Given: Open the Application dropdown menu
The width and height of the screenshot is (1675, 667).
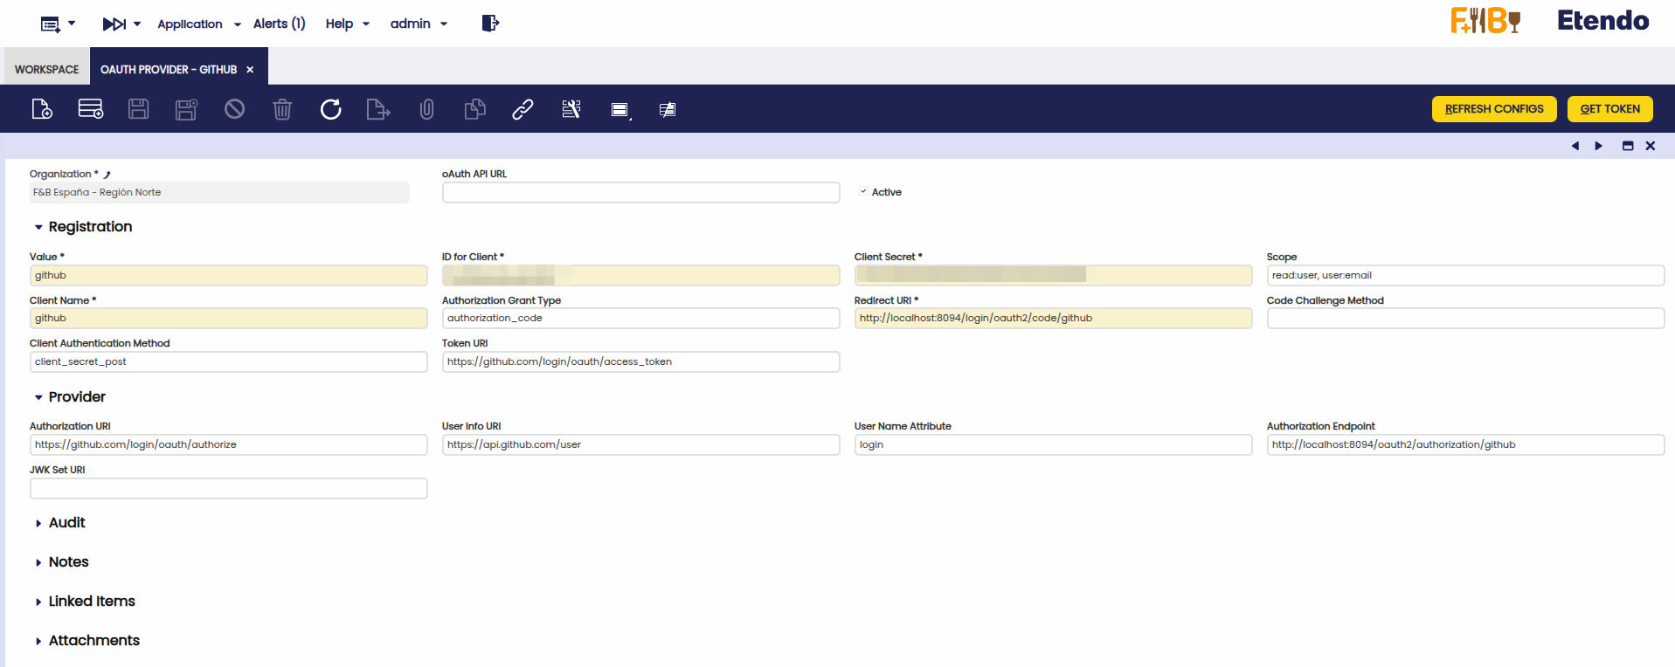Looking at the screenshot, I should click(x=199, y=24).
